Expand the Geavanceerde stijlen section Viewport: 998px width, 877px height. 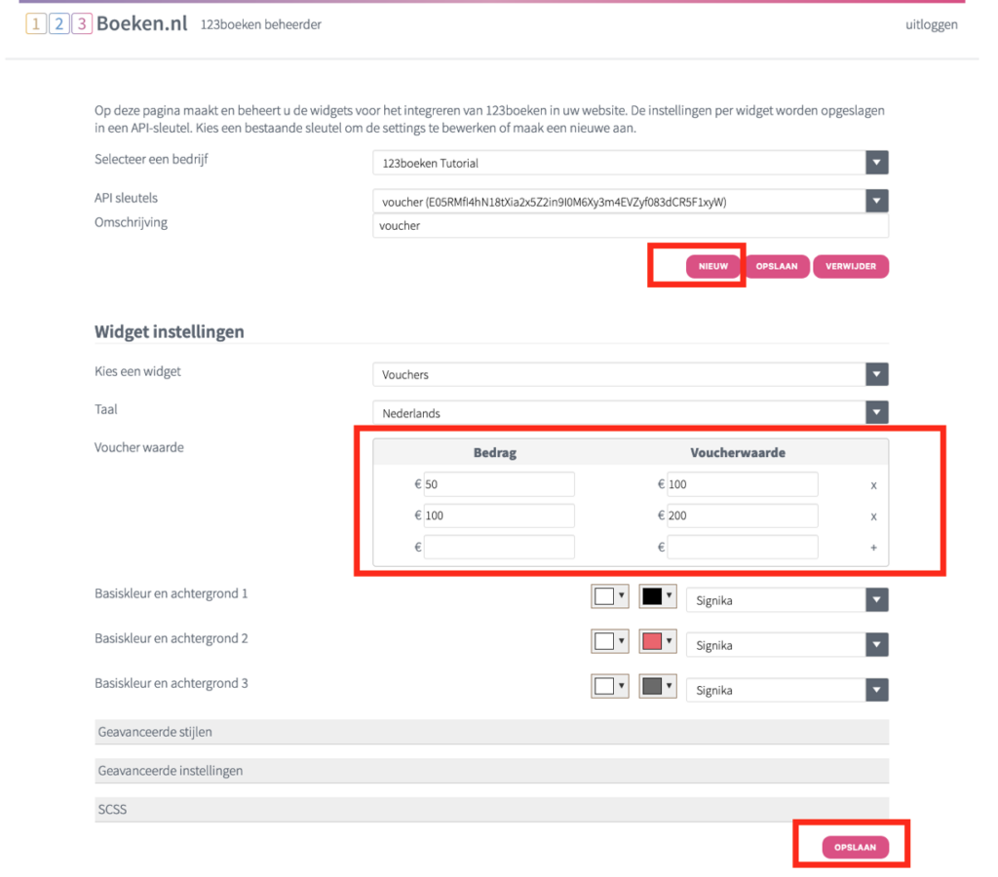pyautogui.click(x=491, y=732)
